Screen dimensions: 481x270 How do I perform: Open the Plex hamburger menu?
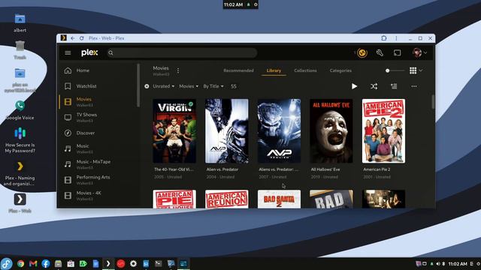[x=68, y=53]
